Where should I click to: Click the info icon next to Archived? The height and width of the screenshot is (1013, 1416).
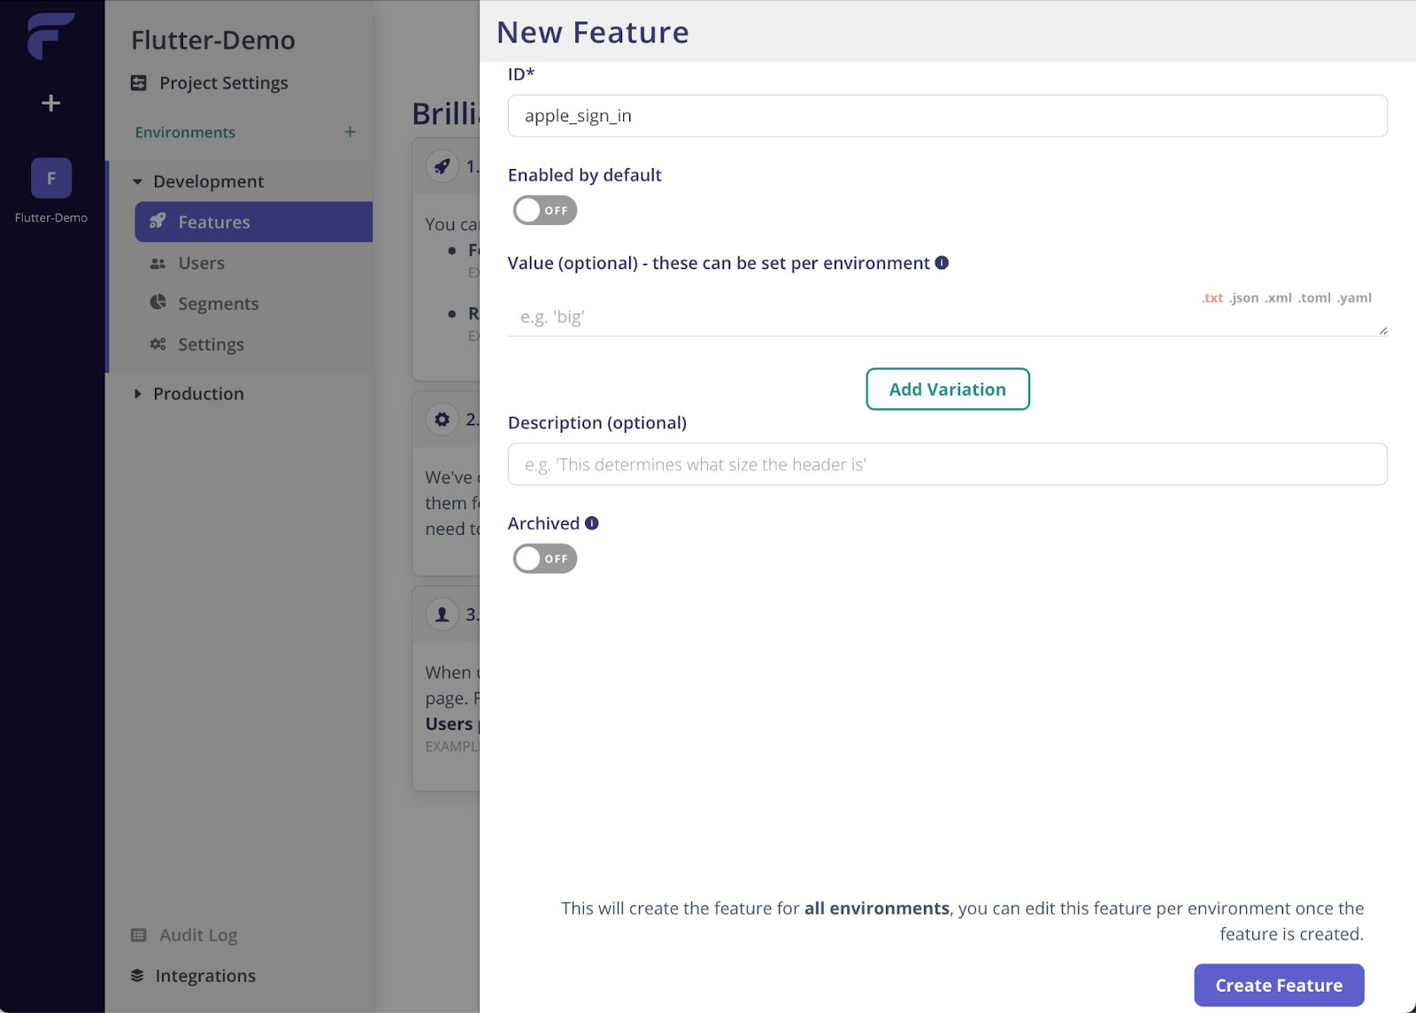point(592,523)
